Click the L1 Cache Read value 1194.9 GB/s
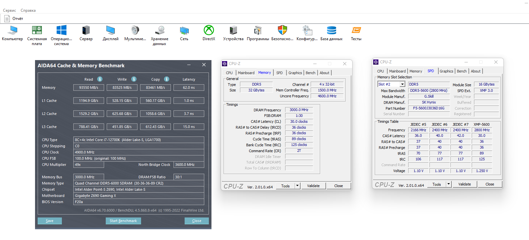The image size is (529, 240). [89, 101]
